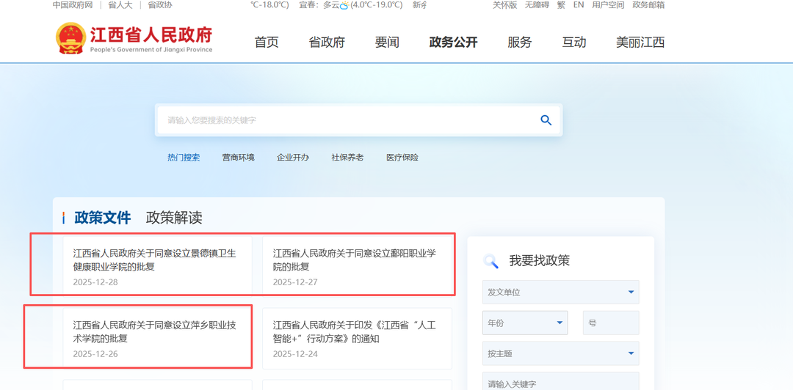Click the 2025-12-28 date text
This screenshot has width=793, height=390.
click(x=95, y=282)
